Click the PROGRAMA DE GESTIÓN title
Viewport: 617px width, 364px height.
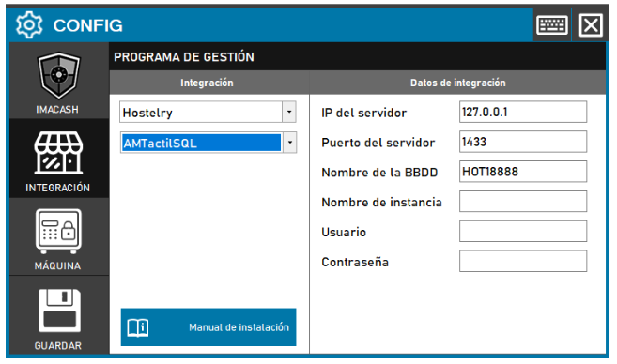click(184, 57)
